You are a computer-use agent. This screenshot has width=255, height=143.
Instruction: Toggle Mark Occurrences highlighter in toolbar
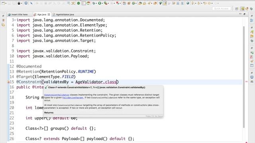pyautogui.click(x=165, y=3)
